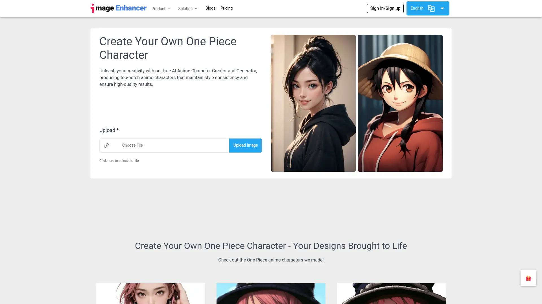The image size is (542, 304).
Task: Click the gift/reward icon bottom right
Action: (529, 278)
